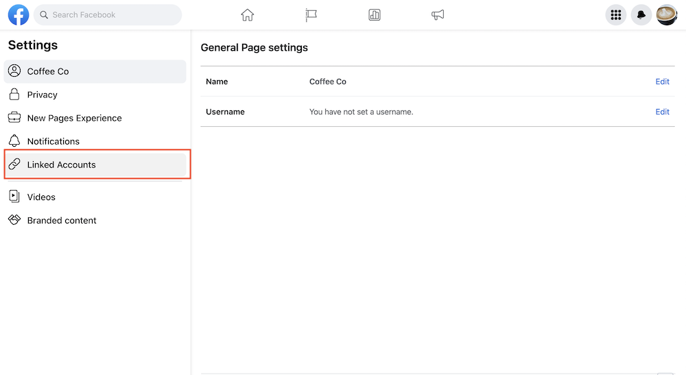This screenshot has height=375, width=686.
Task: Select Coffee Co in settings sidebar
Action: tap(95, 71)
